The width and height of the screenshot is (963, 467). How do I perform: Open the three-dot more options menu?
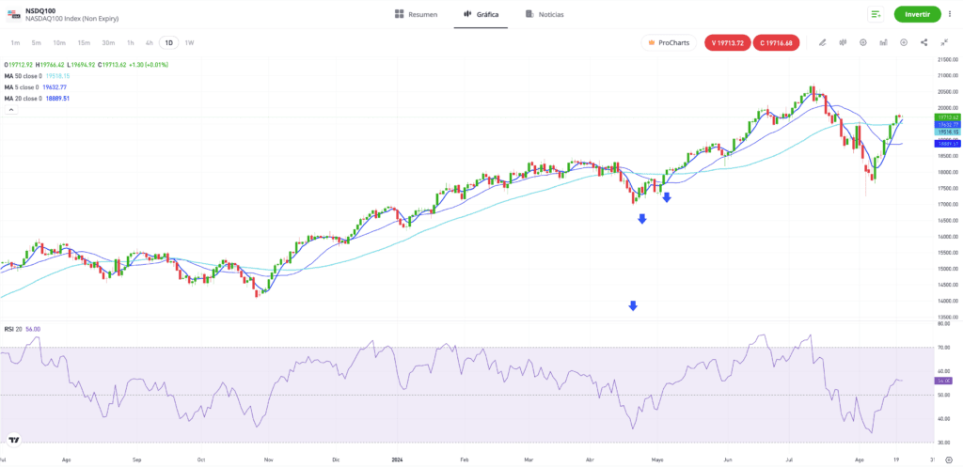[950, 14]
